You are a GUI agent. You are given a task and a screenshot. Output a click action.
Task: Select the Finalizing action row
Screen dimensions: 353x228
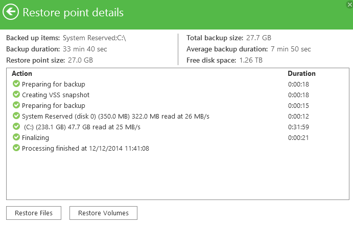[178, 137]
